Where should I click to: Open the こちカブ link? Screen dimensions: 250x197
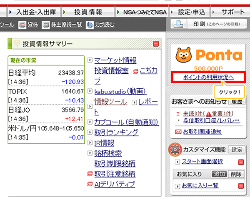(148, 71)
